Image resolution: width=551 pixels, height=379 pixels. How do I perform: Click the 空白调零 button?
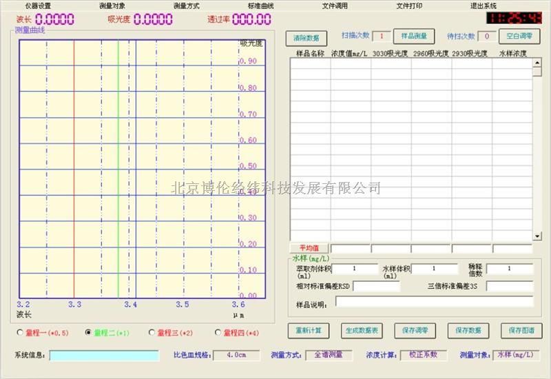point(519,36)
